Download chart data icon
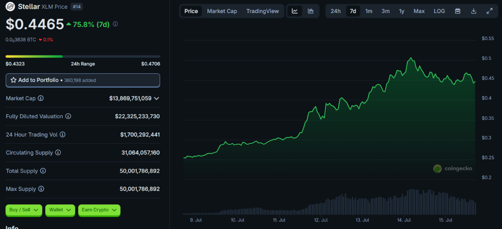 [x=474, y=11]
